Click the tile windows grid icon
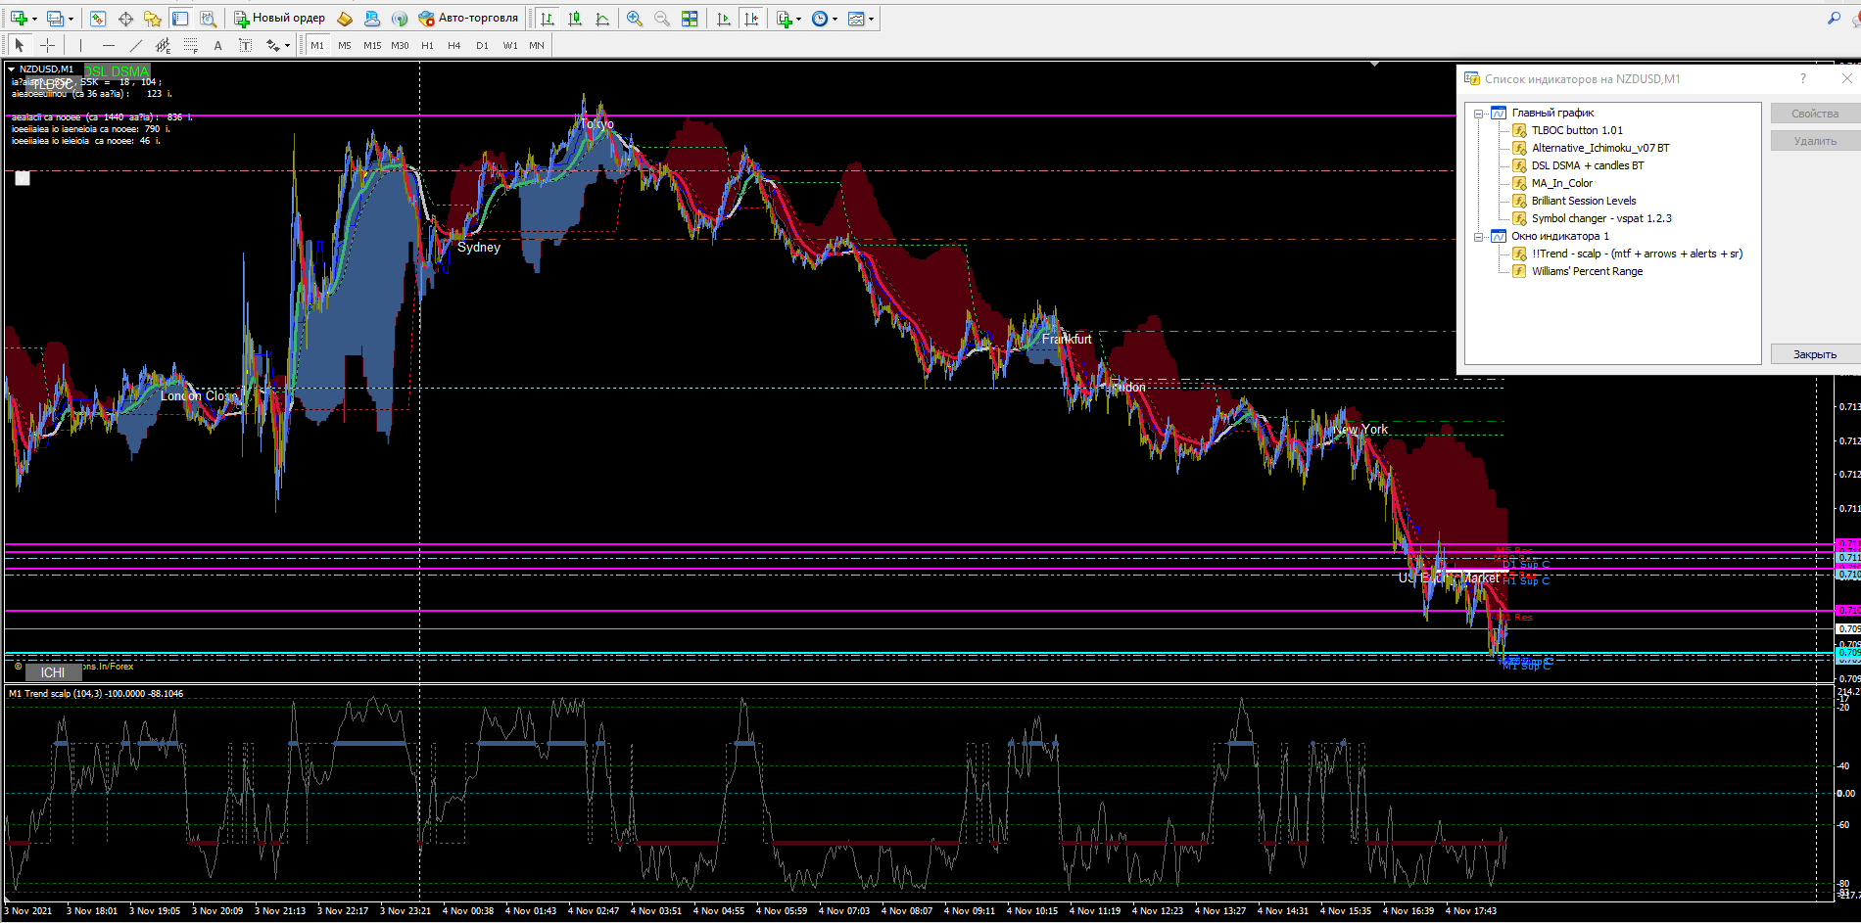The width and height of the screenshot is (1861, 923). point(690,19)
